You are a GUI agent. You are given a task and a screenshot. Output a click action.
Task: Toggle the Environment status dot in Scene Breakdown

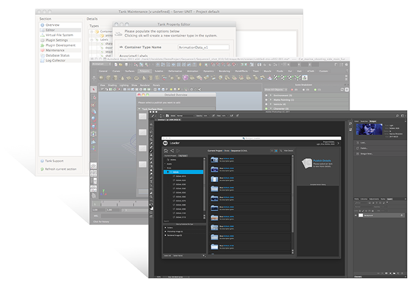pyautogui.click(x=266, y=95)
